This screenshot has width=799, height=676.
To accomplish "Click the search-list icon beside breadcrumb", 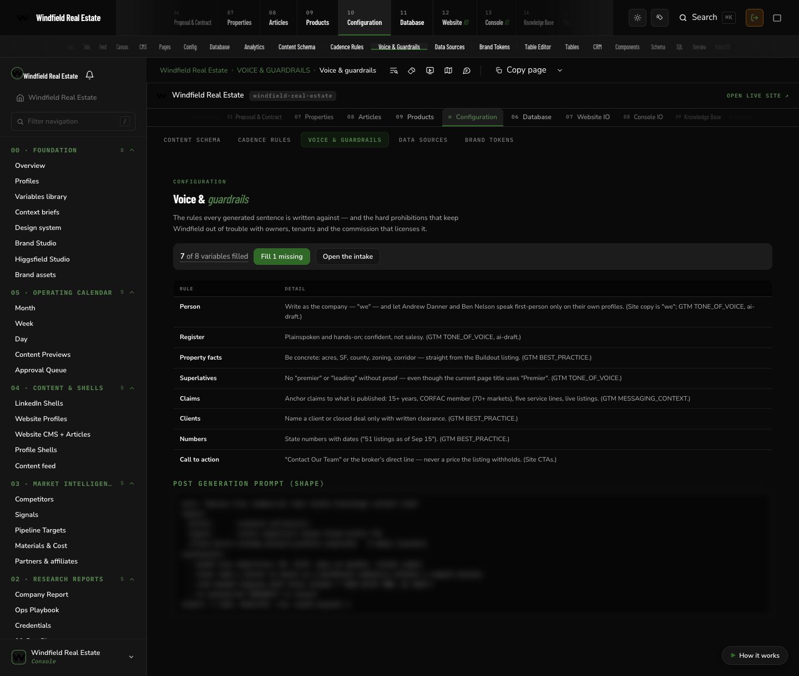I will 393,70.
